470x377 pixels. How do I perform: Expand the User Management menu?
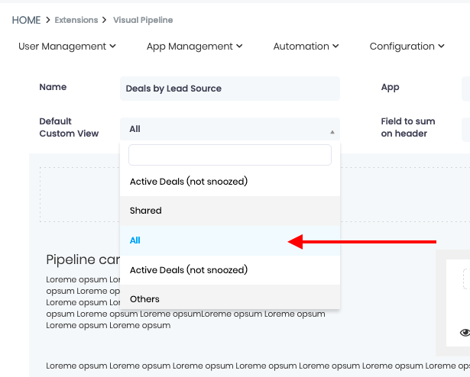[67, 47]
